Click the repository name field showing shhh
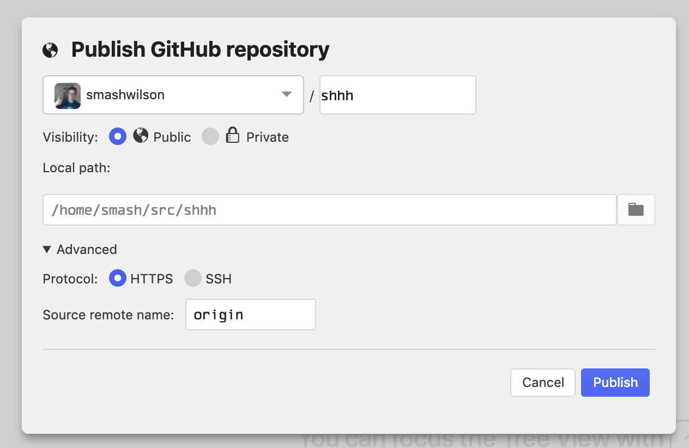Viewport: 689px width, 448px height. (397, 94)
